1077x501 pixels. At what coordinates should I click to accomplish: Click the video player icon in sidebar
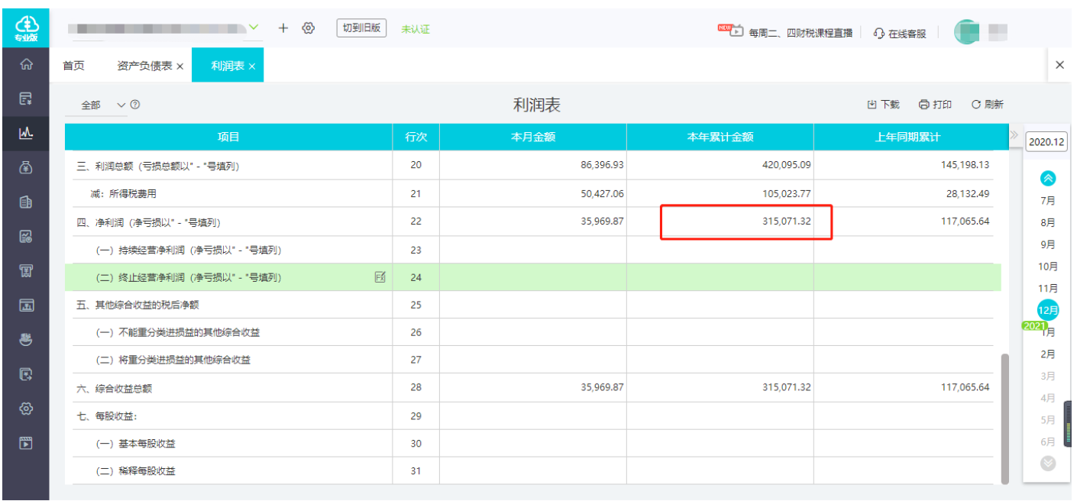pyautogui.click(x=26, y=442)
